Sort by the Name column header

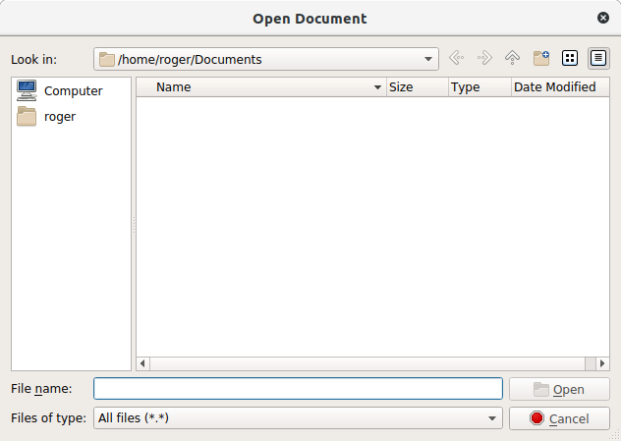pos(260,87)
